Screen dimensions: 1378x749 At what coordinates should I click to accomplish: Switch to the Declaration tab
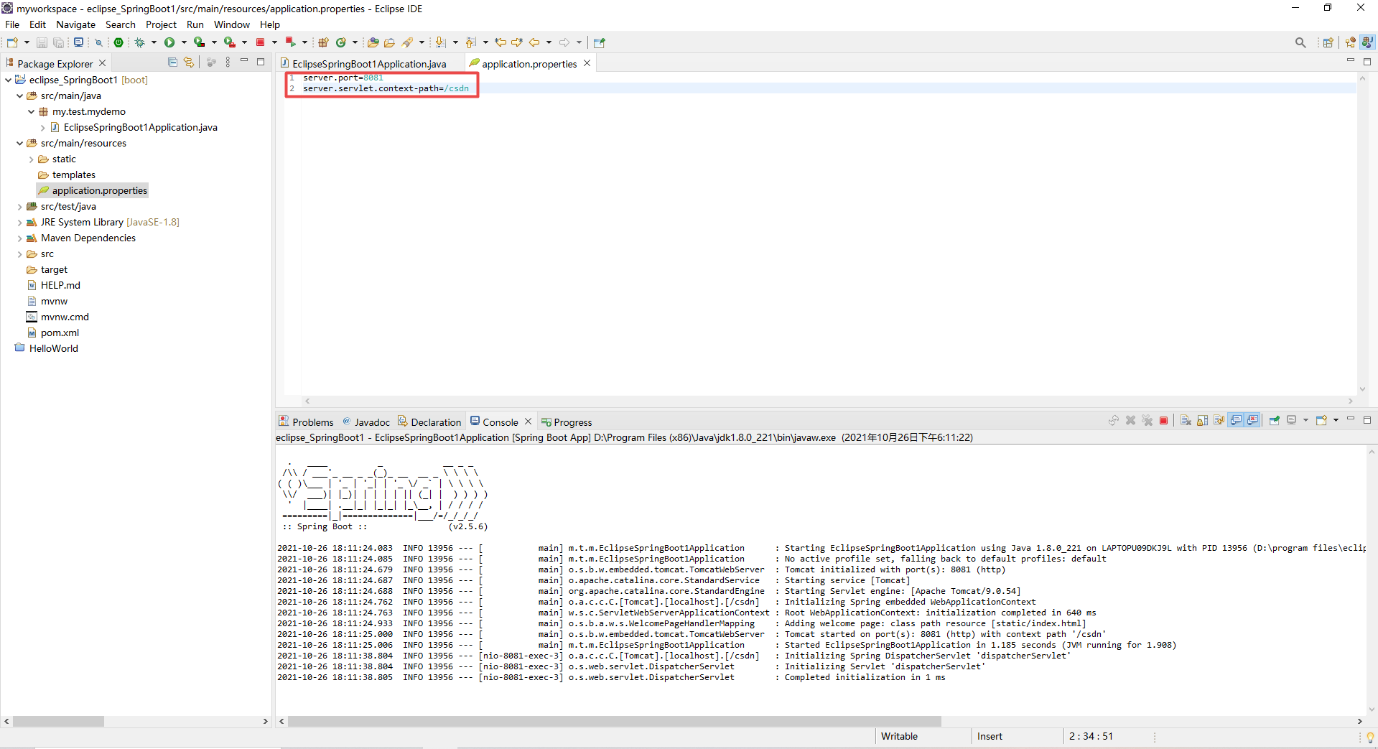[x=429, y=422]
